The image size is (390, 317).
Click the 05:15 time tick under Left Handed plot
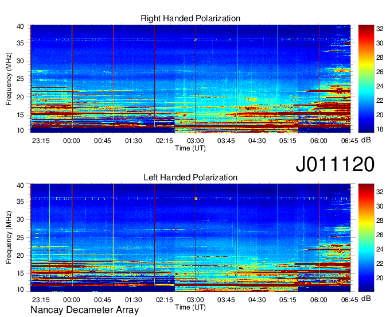pos(288,300)
